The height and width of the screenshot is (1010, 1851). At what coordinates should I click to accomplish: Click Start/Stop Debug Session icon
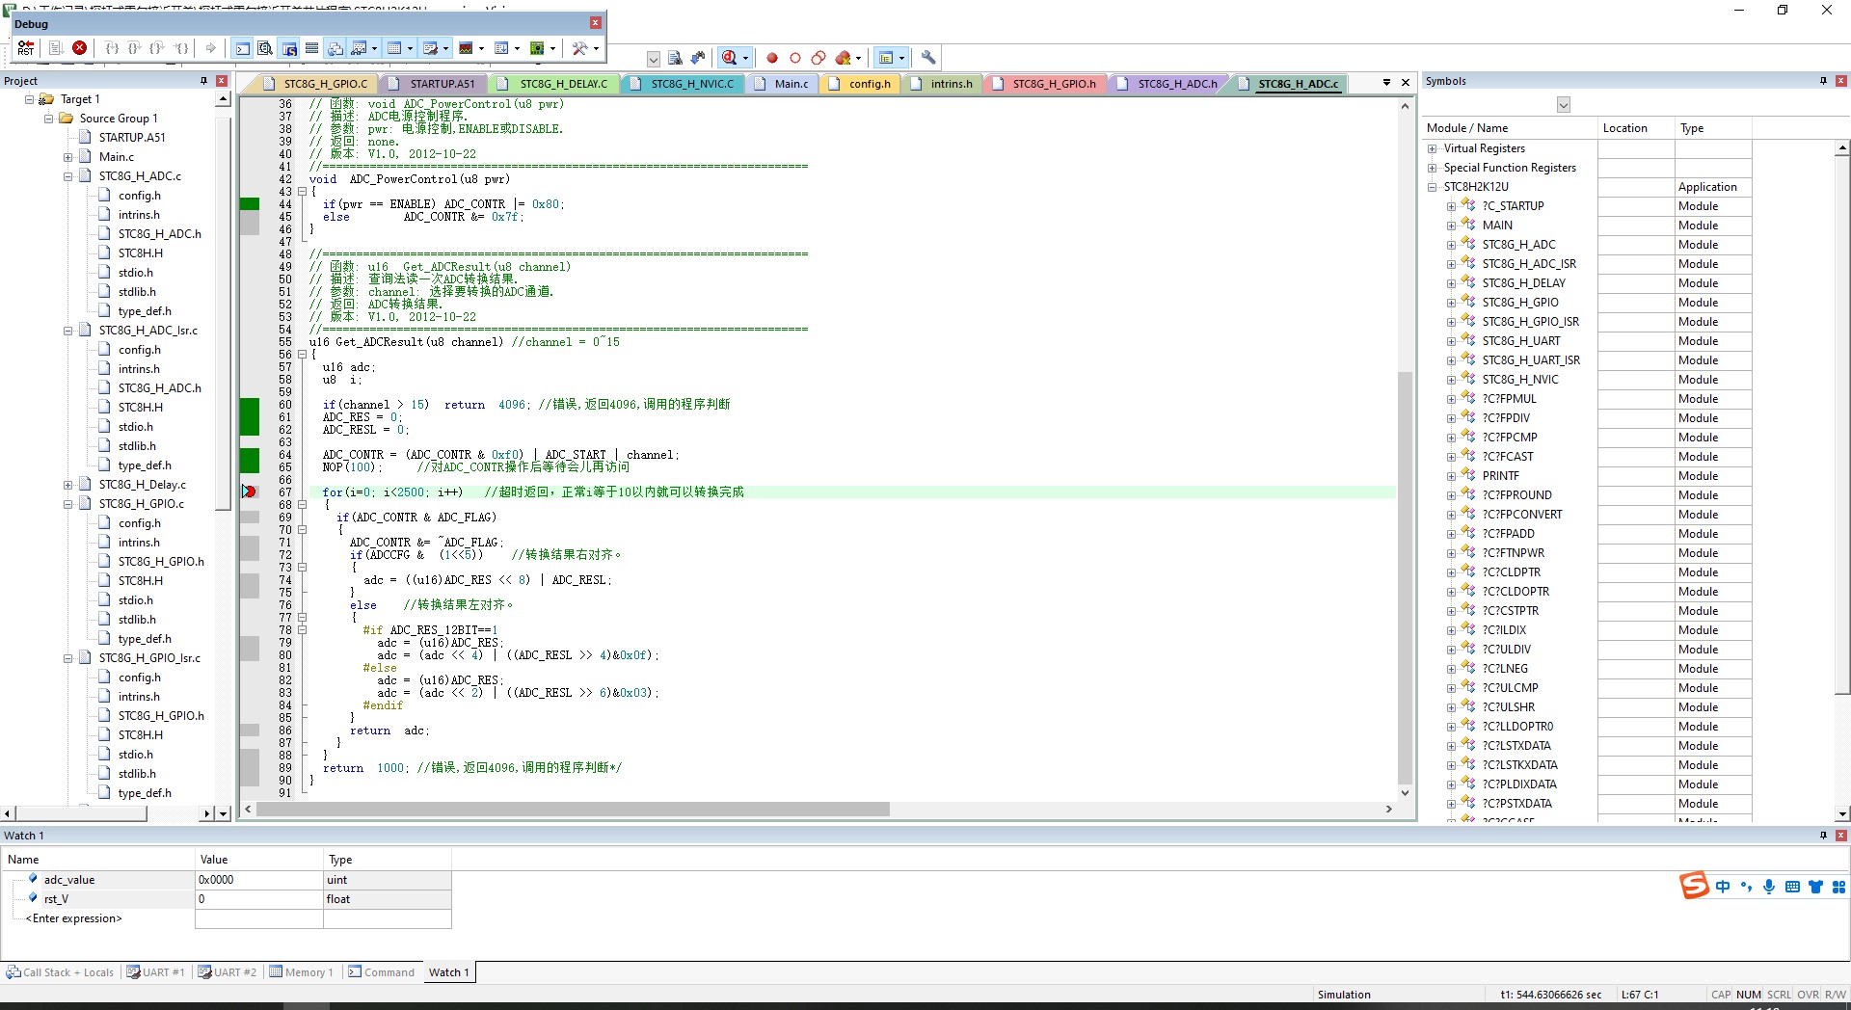click(x=730, y=58)
